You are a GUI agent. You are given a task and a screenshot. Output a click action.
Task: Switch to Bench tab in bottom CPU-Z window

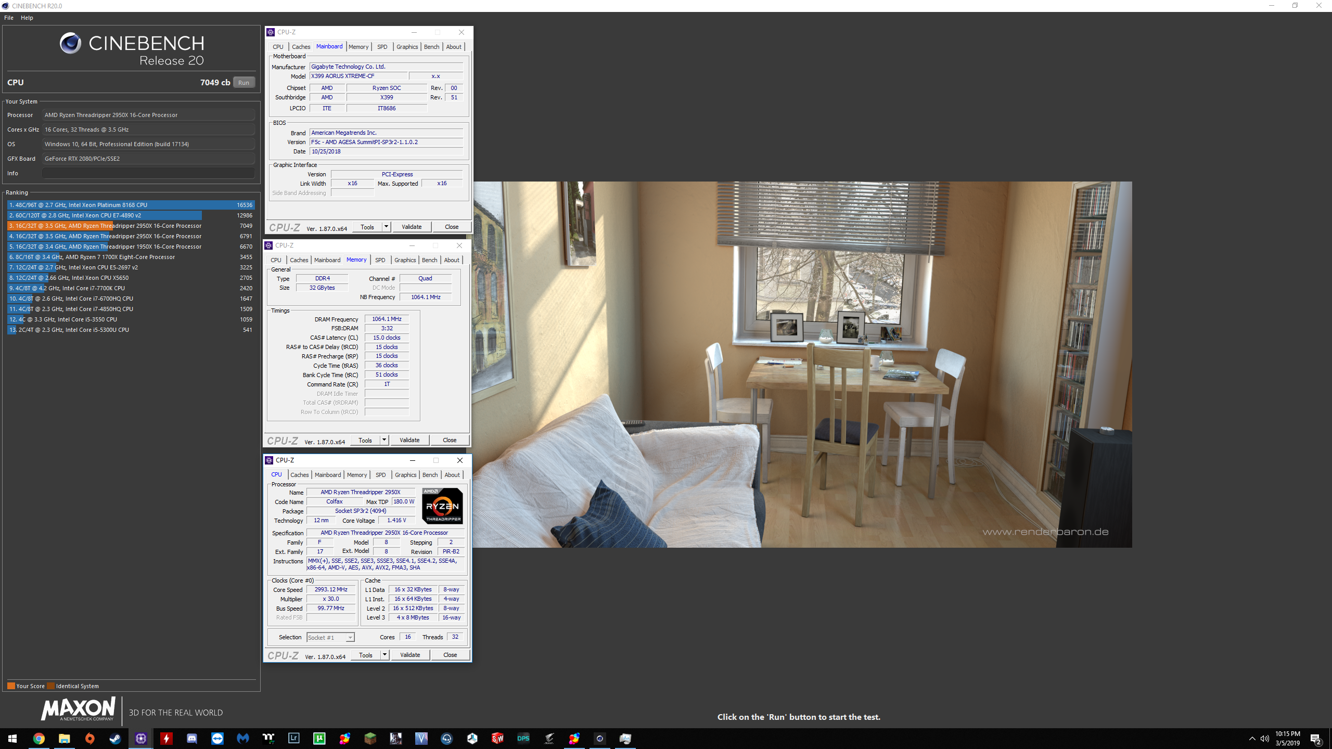click(430, 475)
